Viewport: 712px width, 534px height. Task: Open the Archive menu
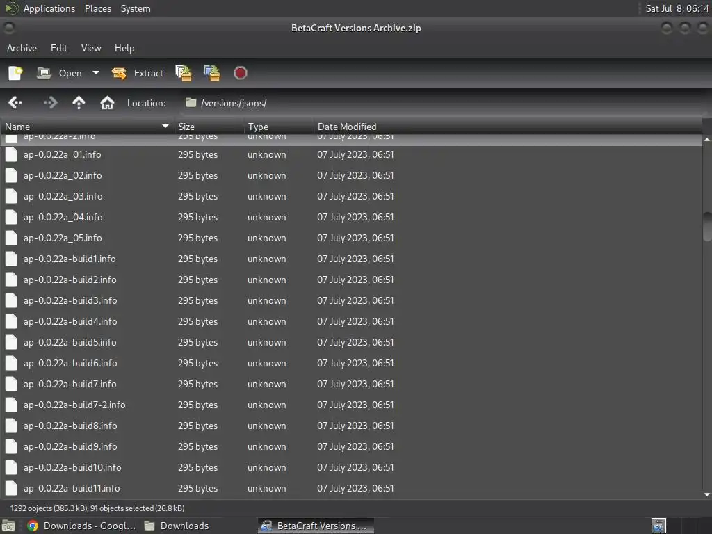coord(22,48)
